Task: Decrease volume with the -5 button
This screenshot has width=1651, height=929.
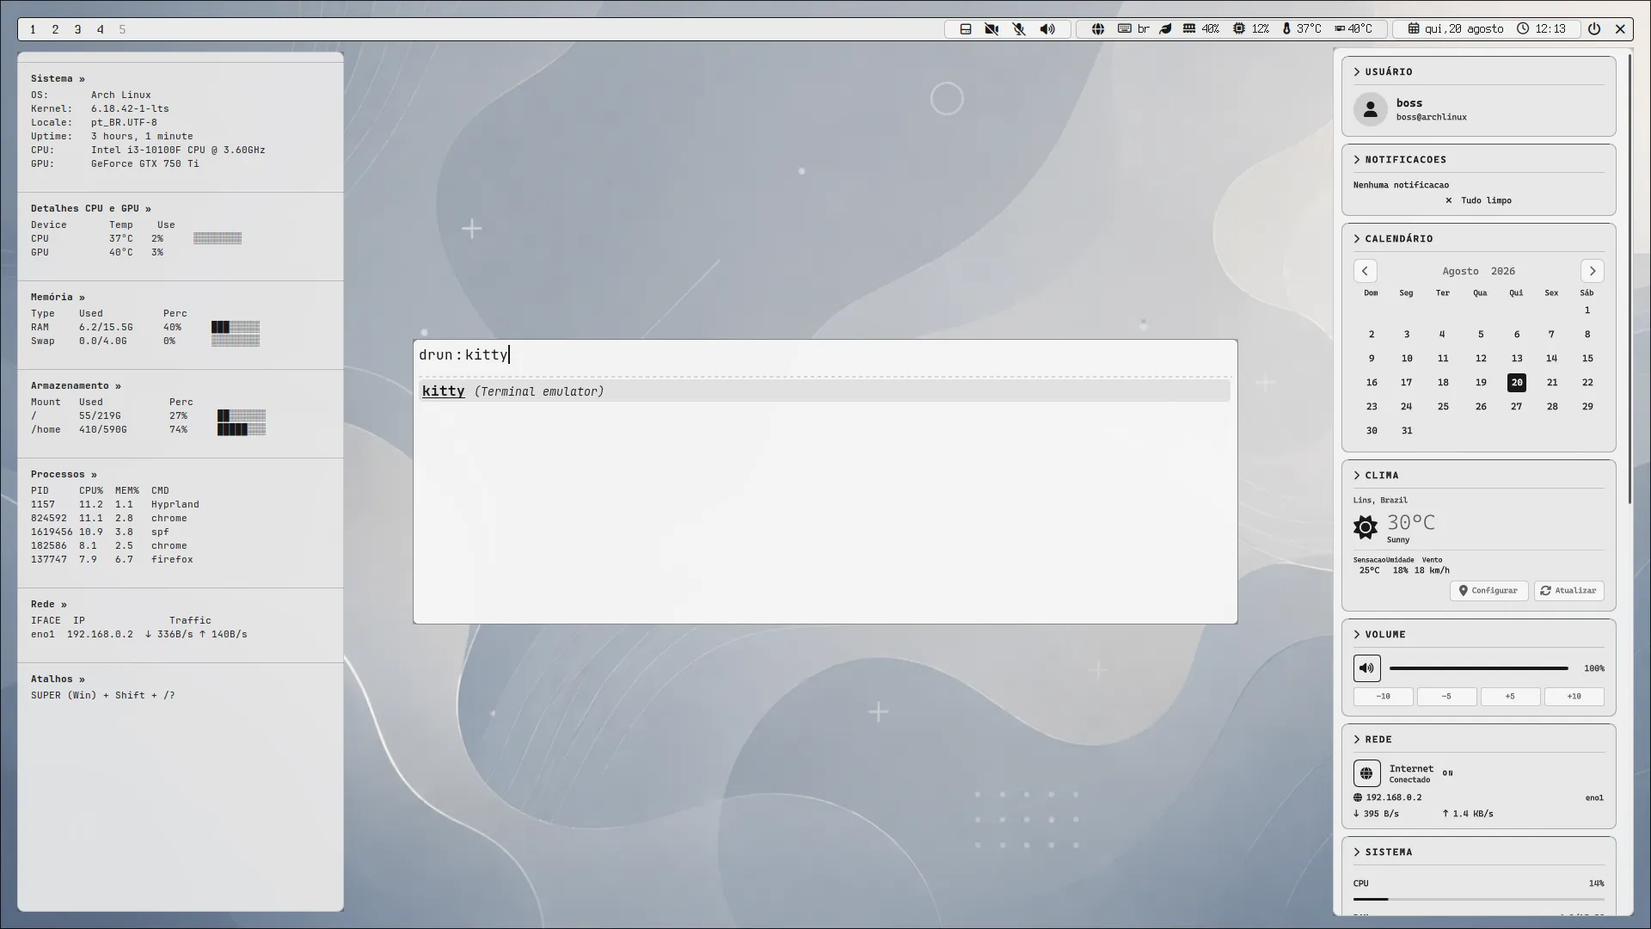Action: [x=1446, y=697]
